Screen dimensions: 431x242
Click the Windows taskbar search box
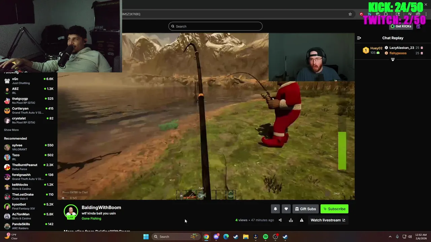pos(176,237)
